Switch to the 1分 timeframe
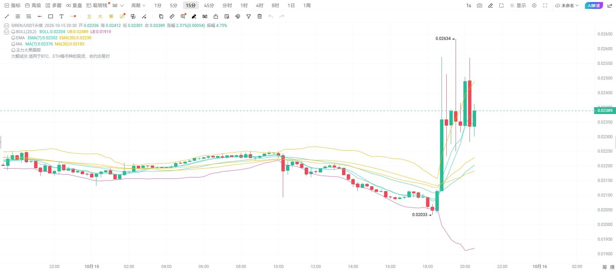The image size is (616, 271). [158, 5]
